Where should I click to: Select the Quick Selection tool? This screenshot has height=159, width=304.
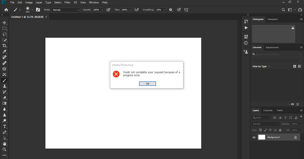(x=4, y=40)
